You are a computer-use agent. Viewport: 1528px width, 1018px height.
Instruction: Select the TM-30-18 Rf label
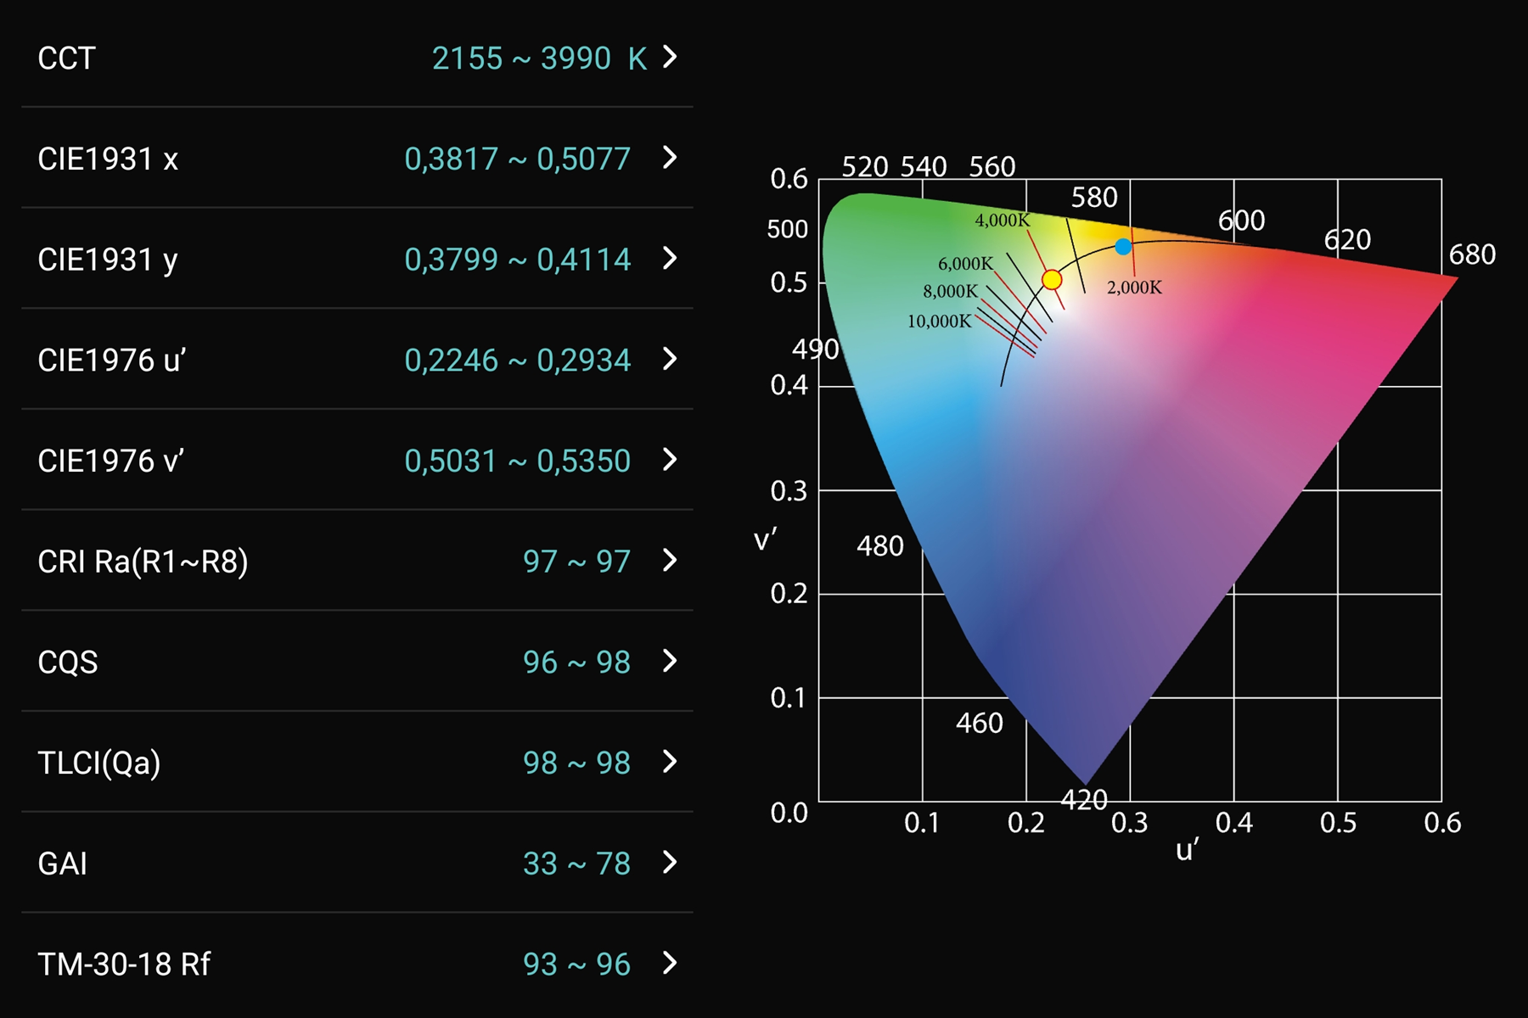[x=124, y=965]
